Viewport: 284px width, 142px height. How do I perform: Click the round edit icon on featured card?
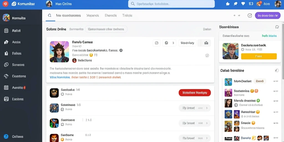coord(207,55)
